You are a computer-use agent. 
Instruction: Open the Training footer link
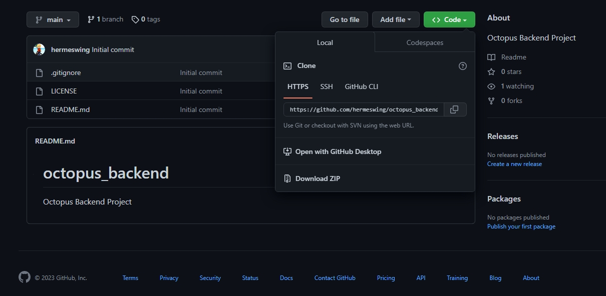(457, 278)
